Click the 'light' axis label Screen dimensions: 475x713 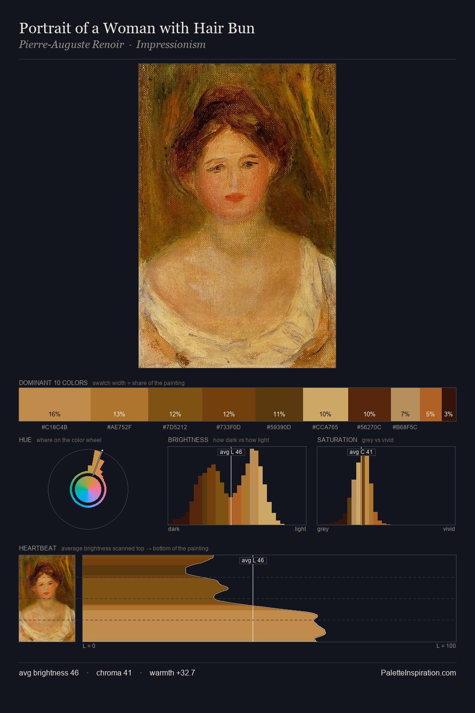click(x=300, y=529)
